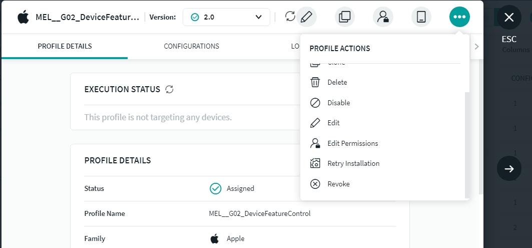Open Edit Permissions icon in top toolbar
This screenshot has width=532, height=248.
[x=383, y=17]
